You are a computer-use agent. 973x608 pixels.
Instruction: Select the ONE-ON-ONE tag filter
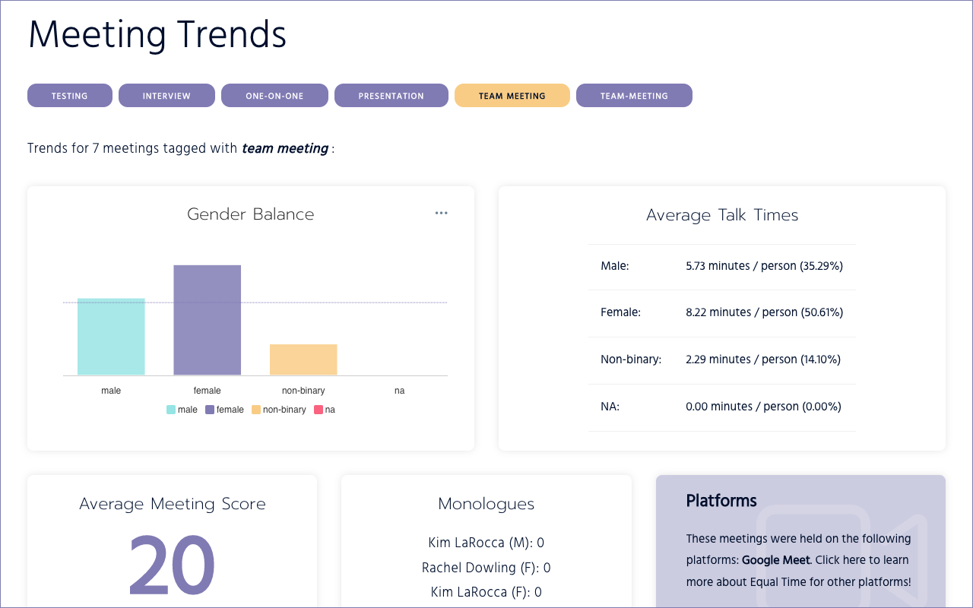[x=274, y=96]
